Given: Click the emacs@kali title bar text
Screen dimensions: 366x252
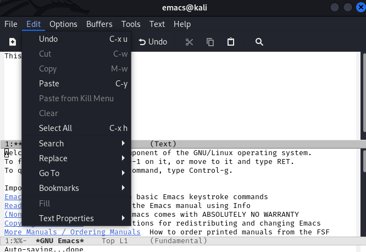Looking at the screenshot, I should [185, 8].
